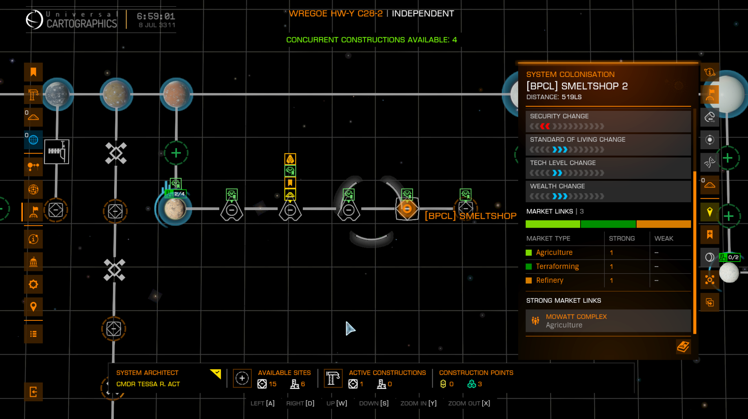This screenshot has width=748, height=419.
Task: Open the DNA biology tab in right panel
Action: tap(710, 162)
